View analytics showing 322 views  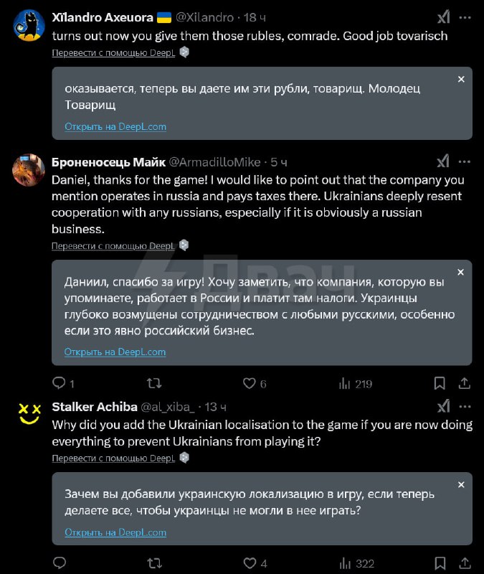pos(356,563)
